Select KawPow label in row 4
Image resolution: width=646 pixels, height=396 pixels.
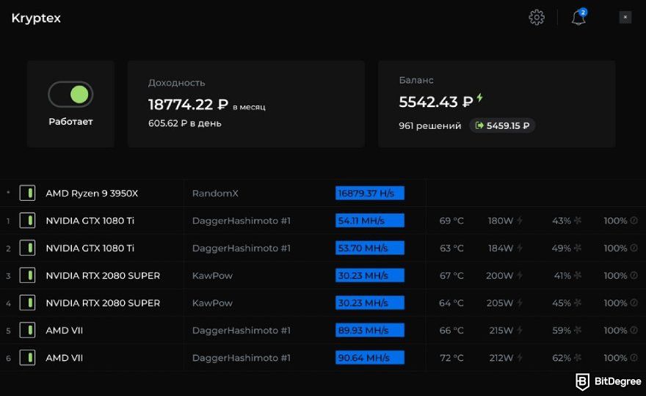[212, 303]
